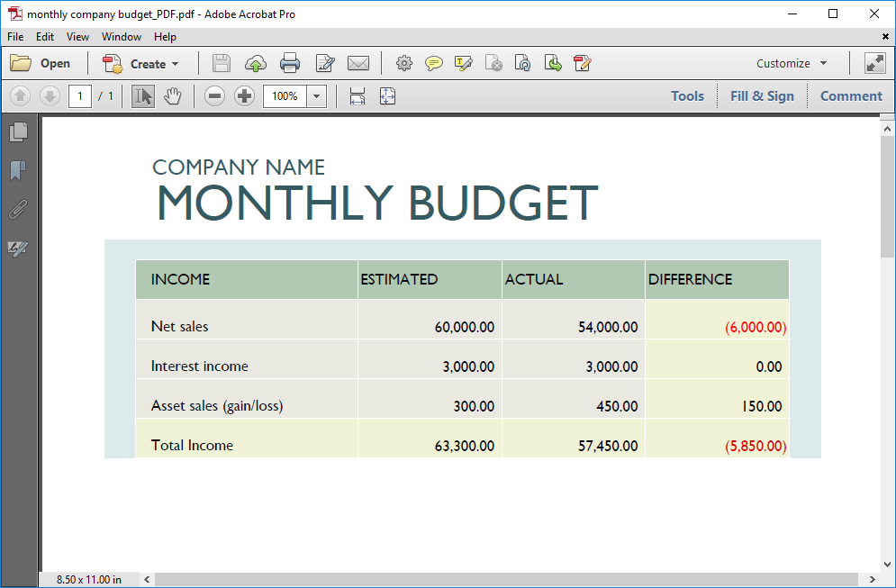Click the Print file icon
This screenshot has width=896, height=588.
point(289,63)
